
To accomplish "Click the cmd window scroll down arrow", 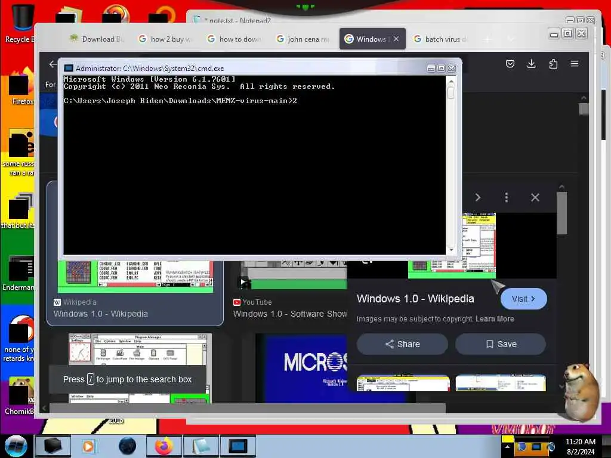I will (x=451, y=250).
